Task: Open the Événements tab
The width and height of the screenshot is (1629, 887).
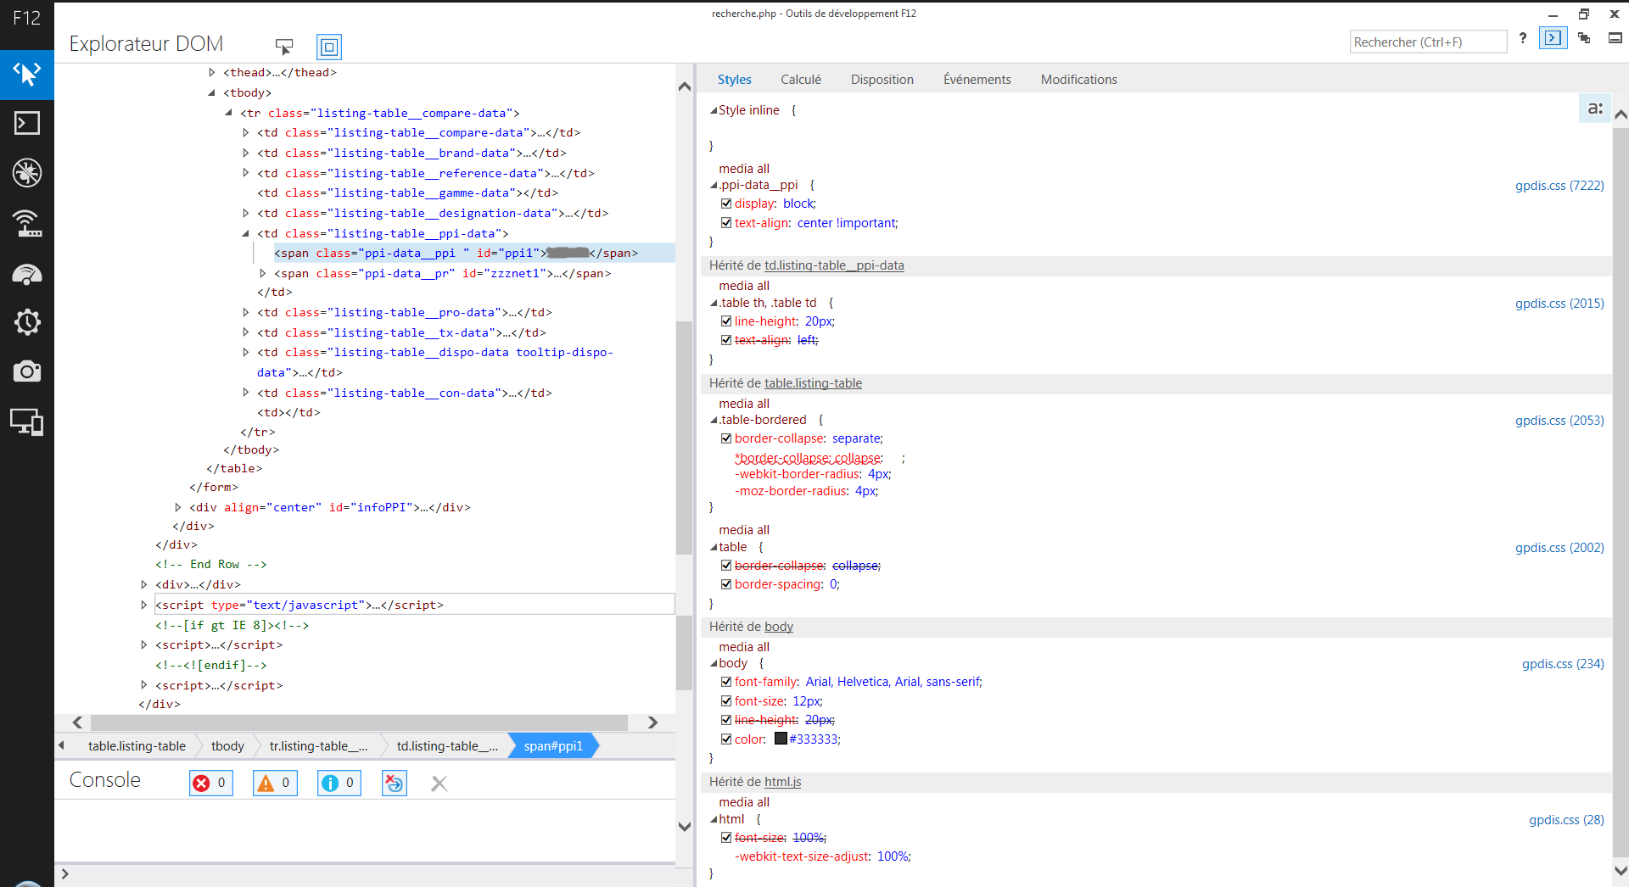Action: pyautogui.click(x=977, y=80)
